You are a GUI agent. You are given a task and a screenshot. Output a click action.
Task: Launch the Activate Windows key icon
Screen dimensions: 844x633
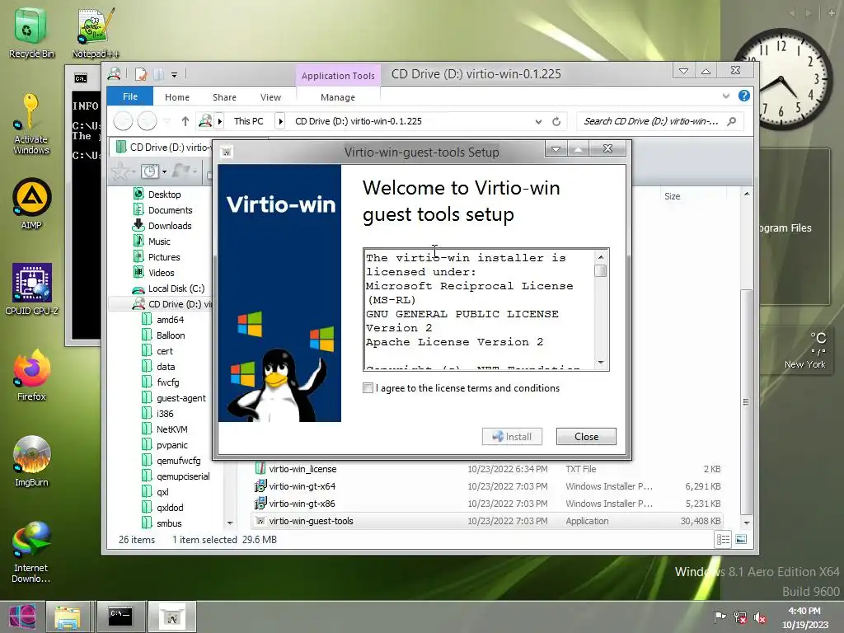coord(30,124)
